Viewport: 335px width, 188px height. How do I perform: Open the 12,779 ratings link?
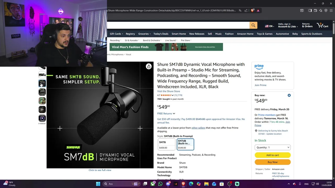click(x=178, y=95)
